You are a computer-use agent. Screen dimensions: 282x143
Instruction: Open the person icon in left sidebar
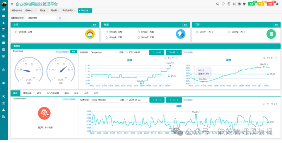pos(3,110)
